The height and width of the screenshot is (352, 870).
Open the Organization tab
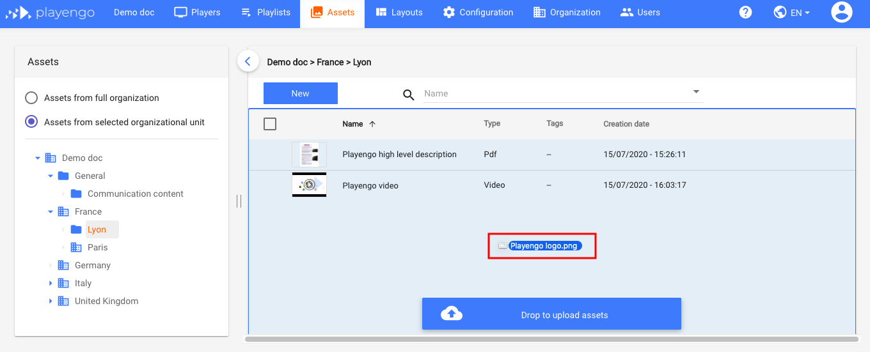pos(567,12)
